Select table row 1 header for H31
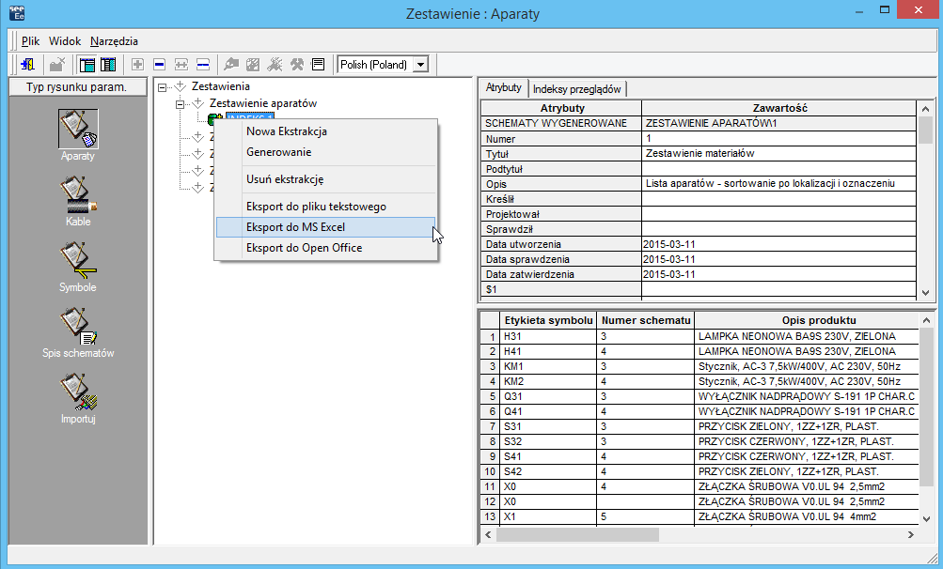Viewport: 943px width, 569px height. click(x=490, y=336)
